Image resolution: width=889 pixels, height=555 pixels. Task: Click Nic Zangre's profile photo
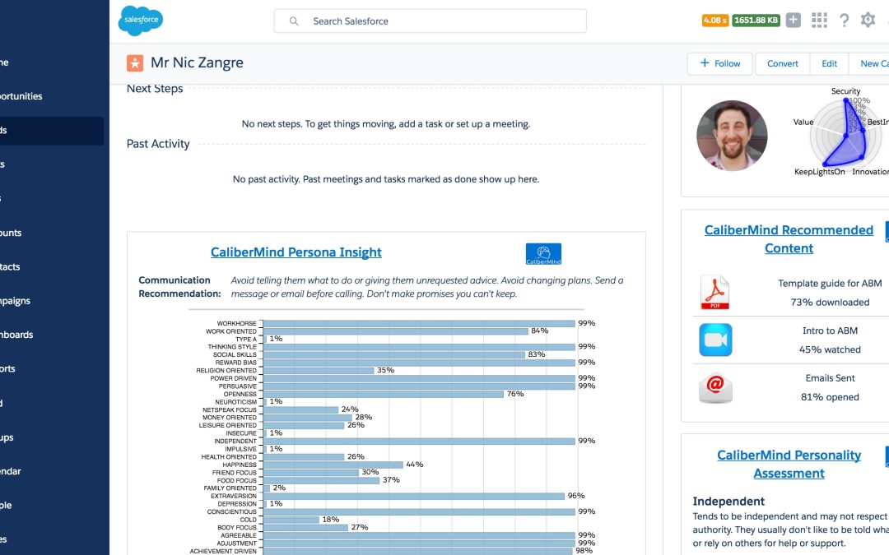(732, 136)
